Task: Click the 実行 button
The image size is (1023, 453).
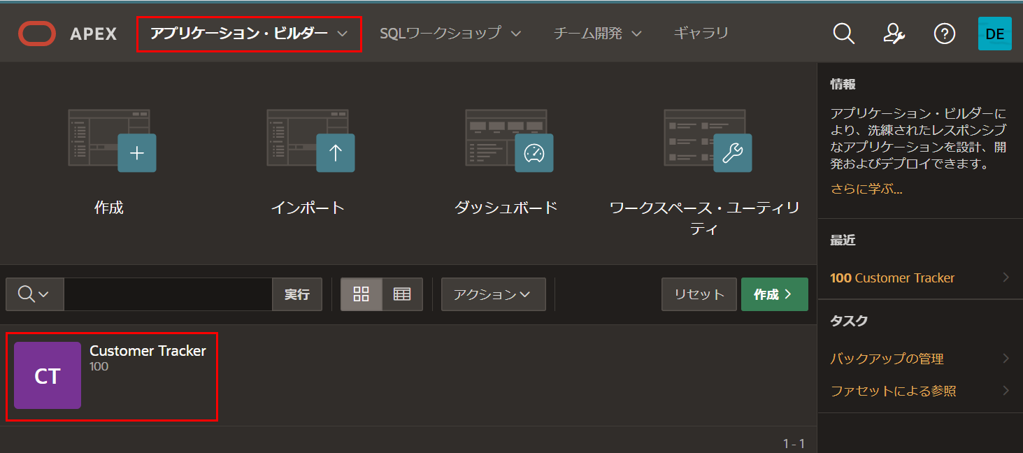Action: (x=297, y=294)
